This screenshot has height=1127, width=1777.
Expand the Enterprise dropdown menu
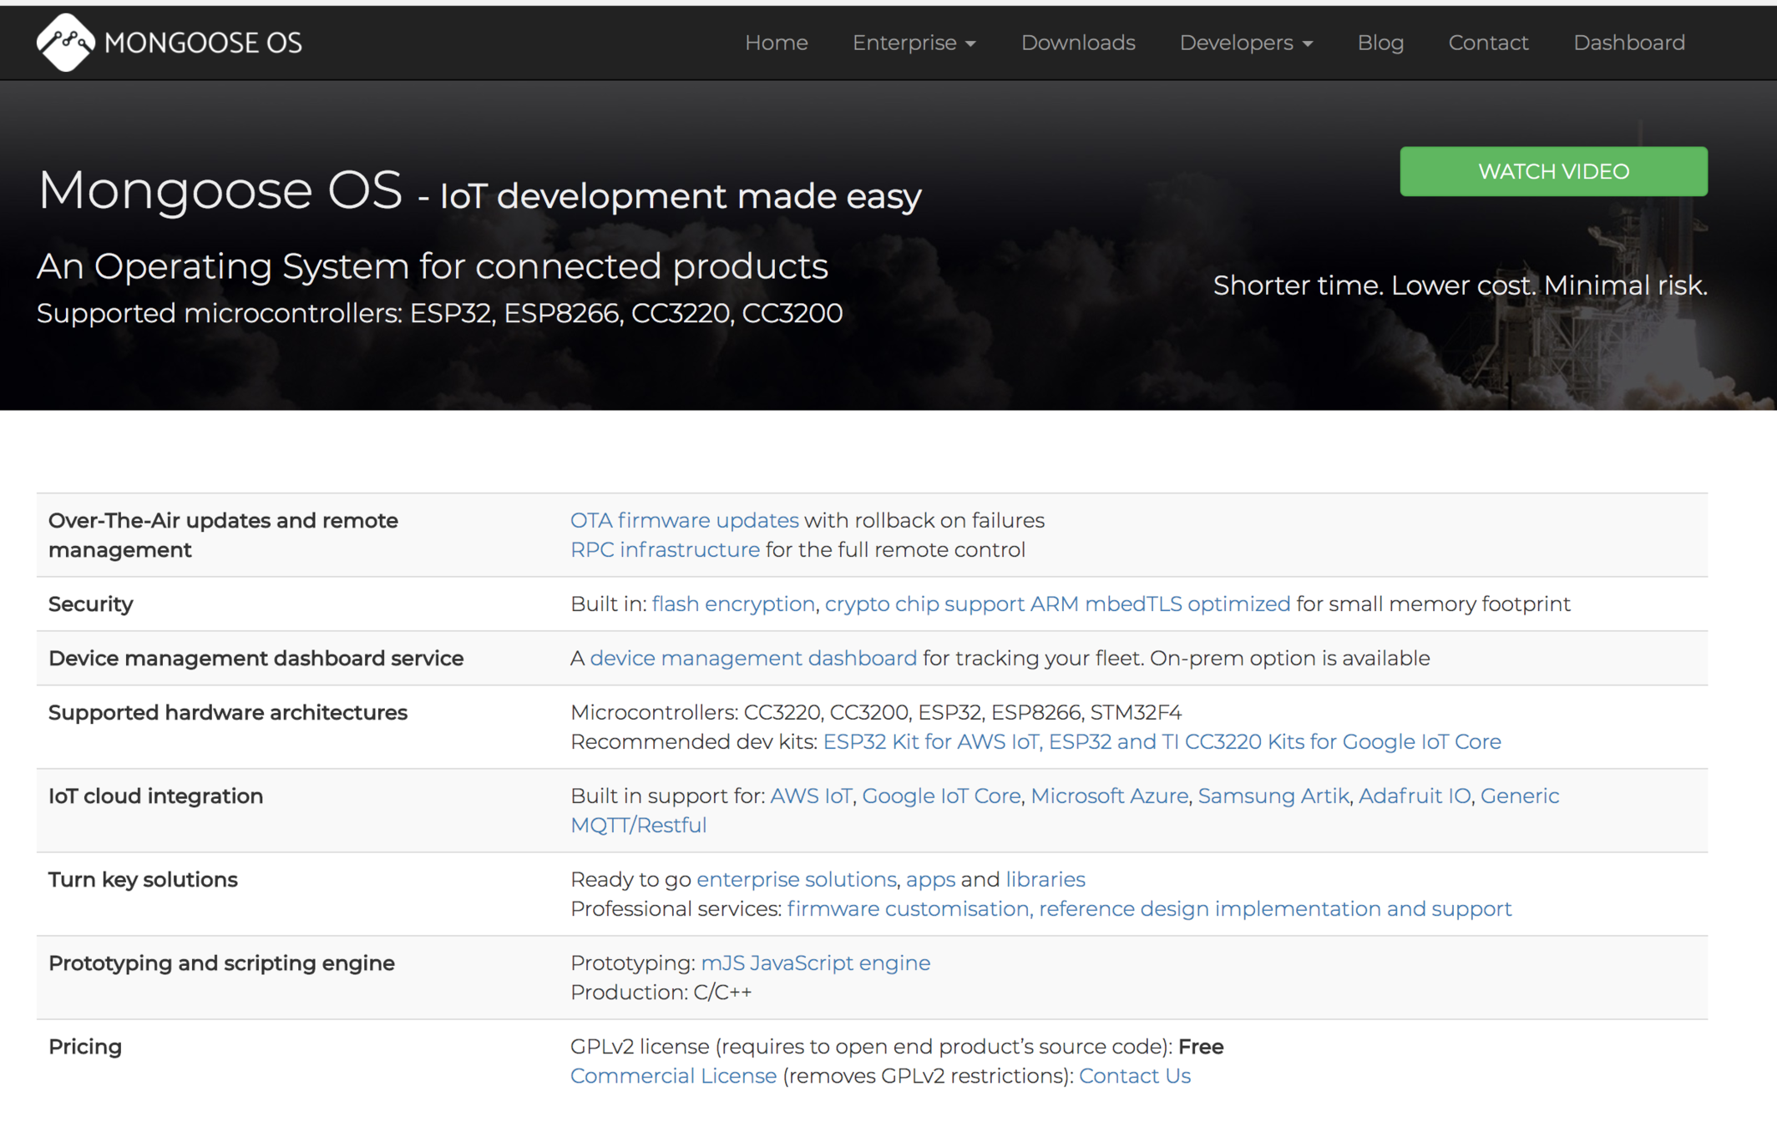(914, 43)
